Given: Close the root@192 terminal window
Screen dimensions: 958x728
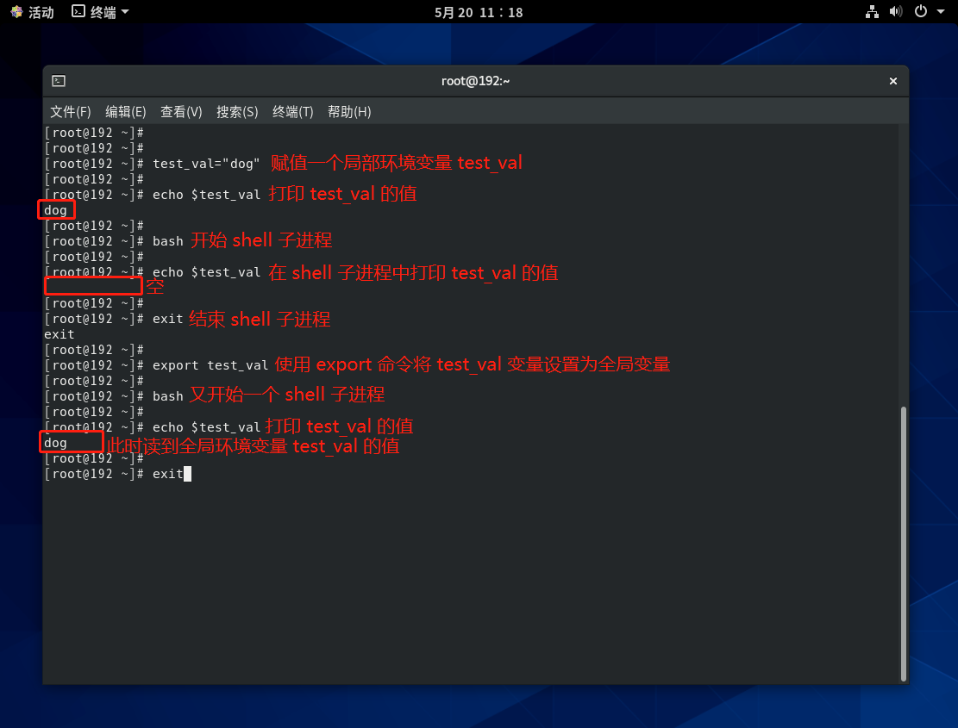Looking at the screenshot, I should pos(893,81).
